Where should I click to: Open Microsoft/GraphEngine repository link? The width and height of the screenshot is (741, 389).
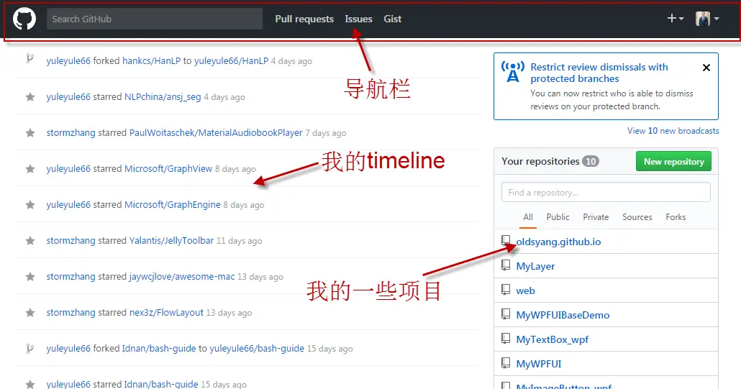point(173,204)
